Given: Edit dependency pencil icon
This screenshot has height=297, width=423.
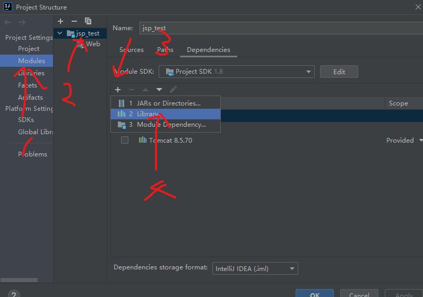Looking at the screenshot, I should [x=173, y=89].
